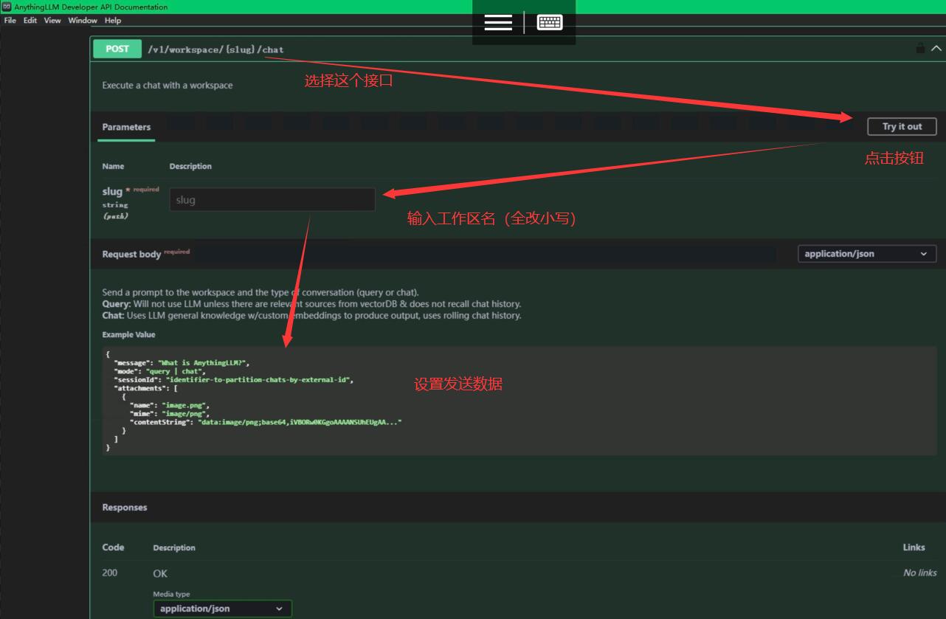Click the AnythingLLM app icon in title bar
The height and width of the screenshot is (619, 946).
7,7
